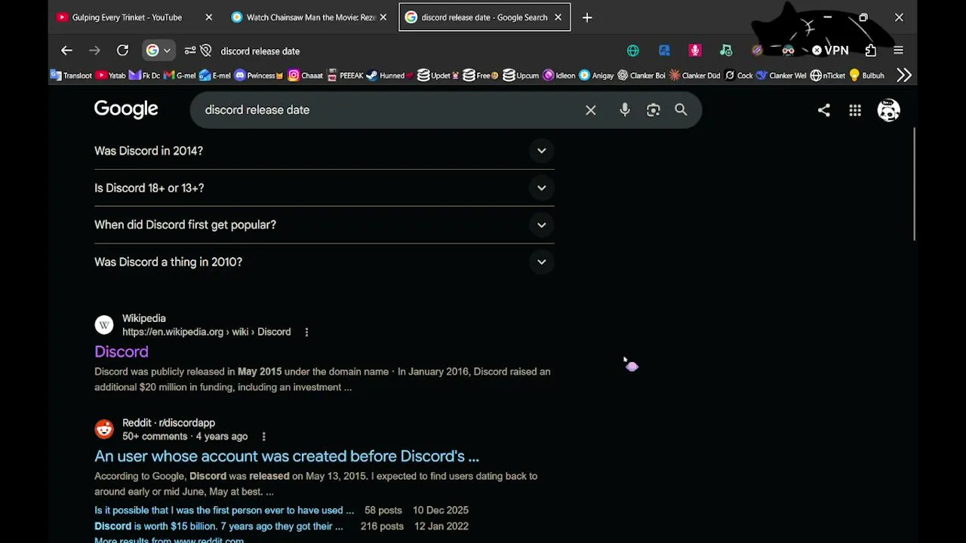
Task: Click the Wikipedia favicon in search result
Action: (104, 325)
